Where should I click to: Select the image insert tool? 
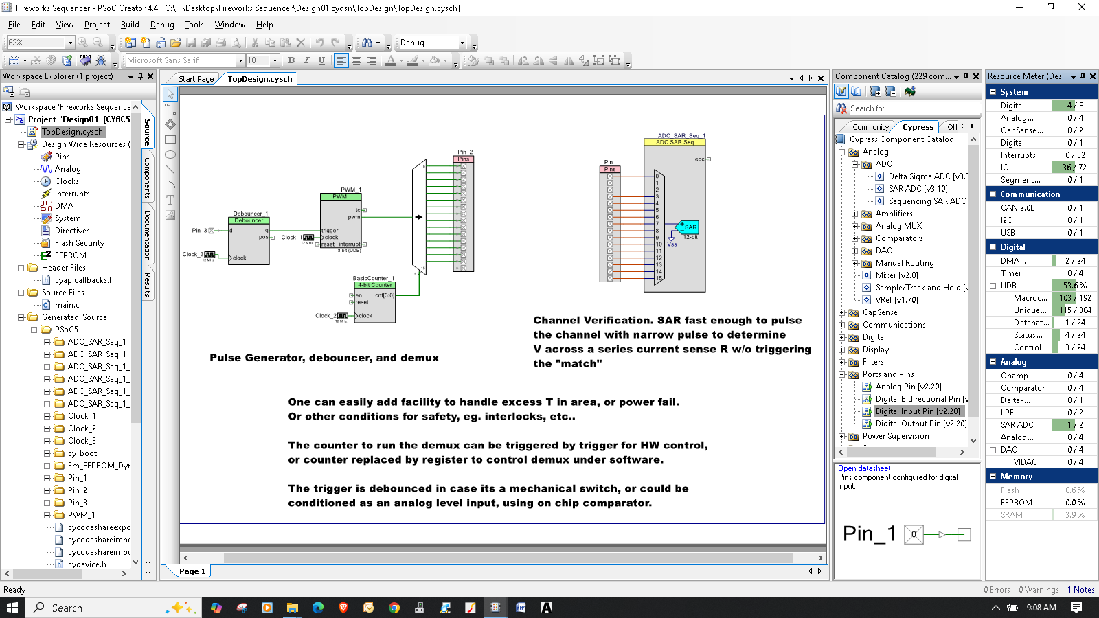click(x=170, y=215)
